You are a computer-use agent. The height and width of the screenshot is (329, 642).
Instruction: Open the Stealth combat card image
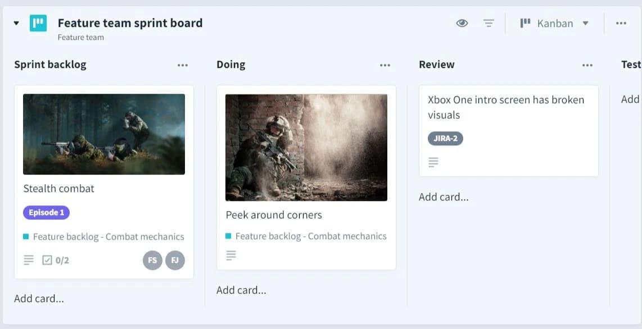[104, 134]
